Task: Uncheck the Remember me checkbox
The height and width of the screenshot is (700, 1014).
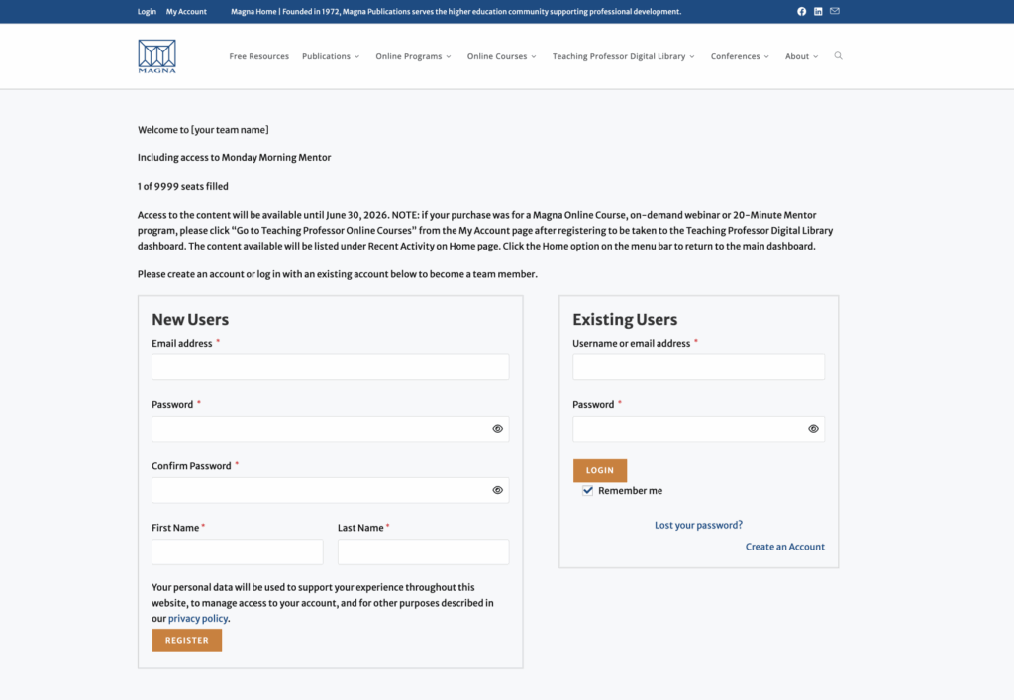Action: point(587,490)
